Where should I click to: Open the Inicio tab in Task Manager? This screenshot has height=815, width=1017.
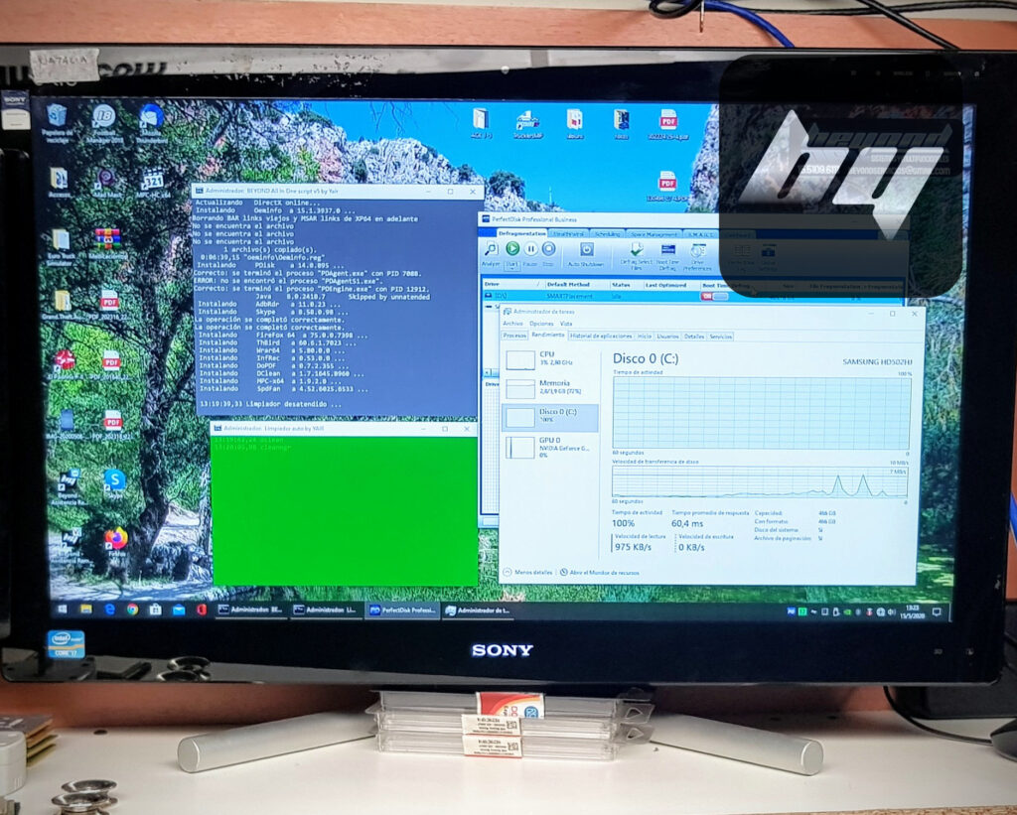click(644, 336)
